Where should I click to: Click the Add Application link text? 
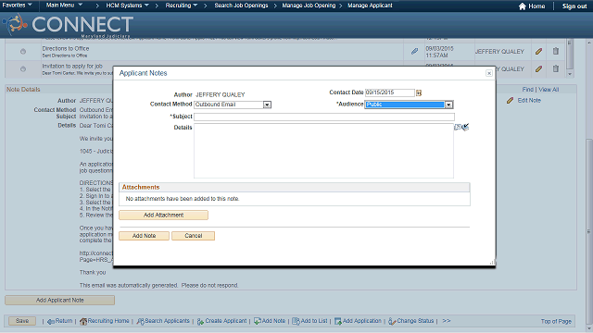click(x=362, y=321)
